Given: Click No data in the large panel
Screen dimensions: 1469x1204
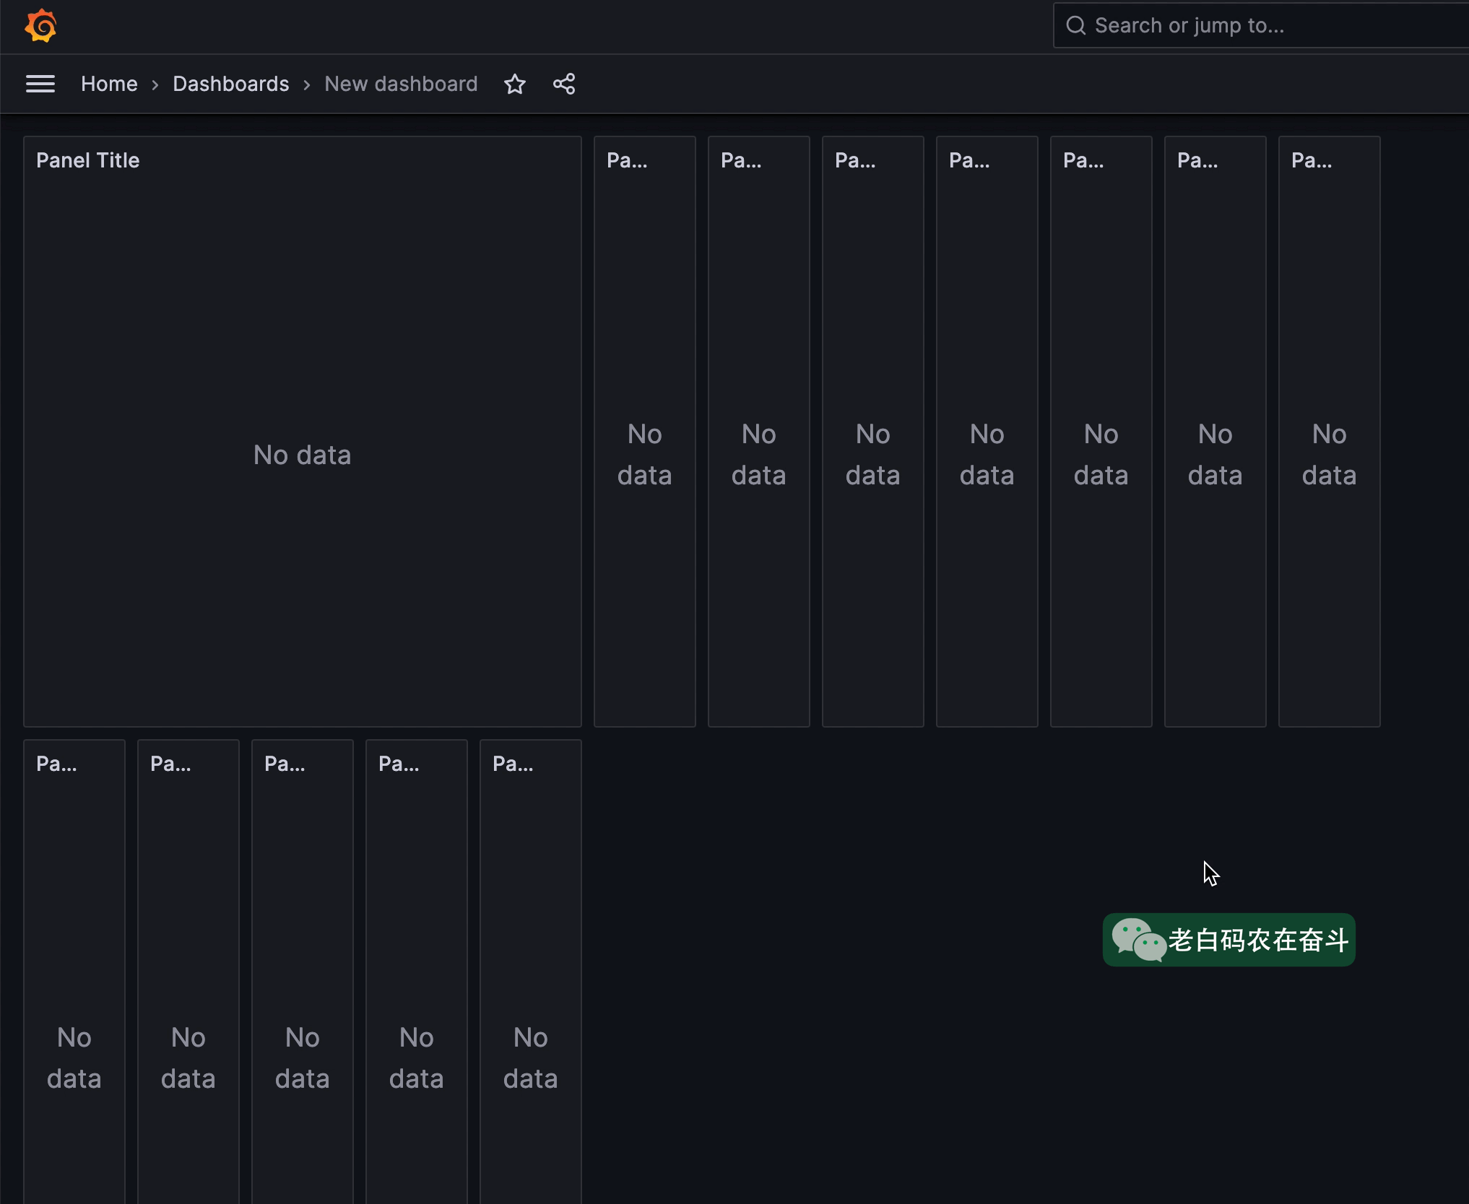Looking at the screenshot, I should (x=303, y=455).
